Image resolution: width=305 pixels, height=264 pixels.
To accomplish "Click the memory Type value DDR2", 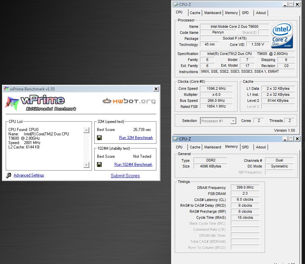I will [210, 160].
